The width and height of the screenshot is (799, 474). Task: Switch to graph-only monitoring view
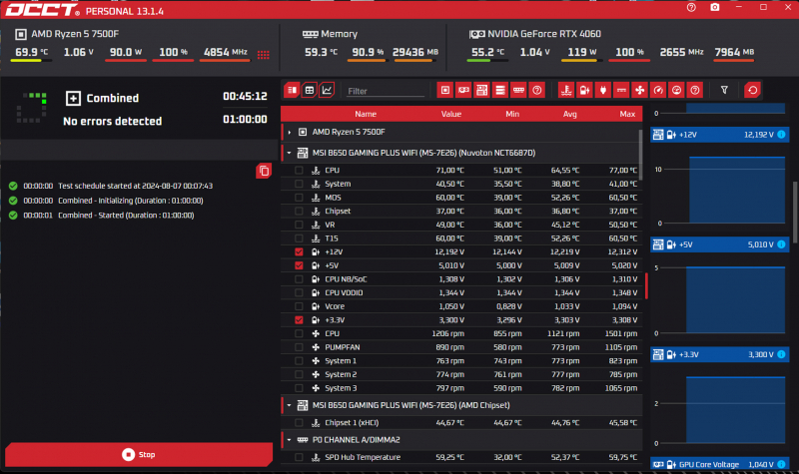(x=327, y=90)
